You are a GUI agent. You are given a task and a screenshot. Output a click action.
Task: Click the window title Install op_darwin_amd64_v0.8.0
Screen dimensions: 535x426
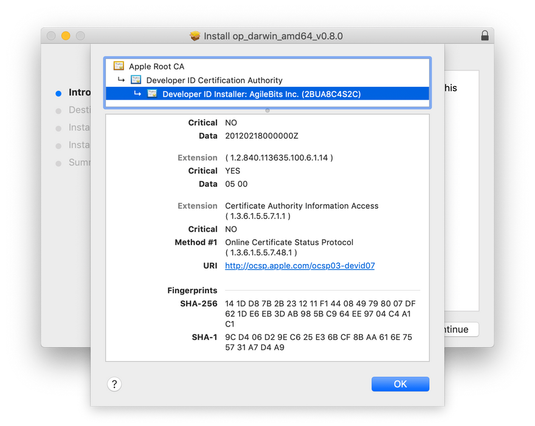(x=274, y=36)
